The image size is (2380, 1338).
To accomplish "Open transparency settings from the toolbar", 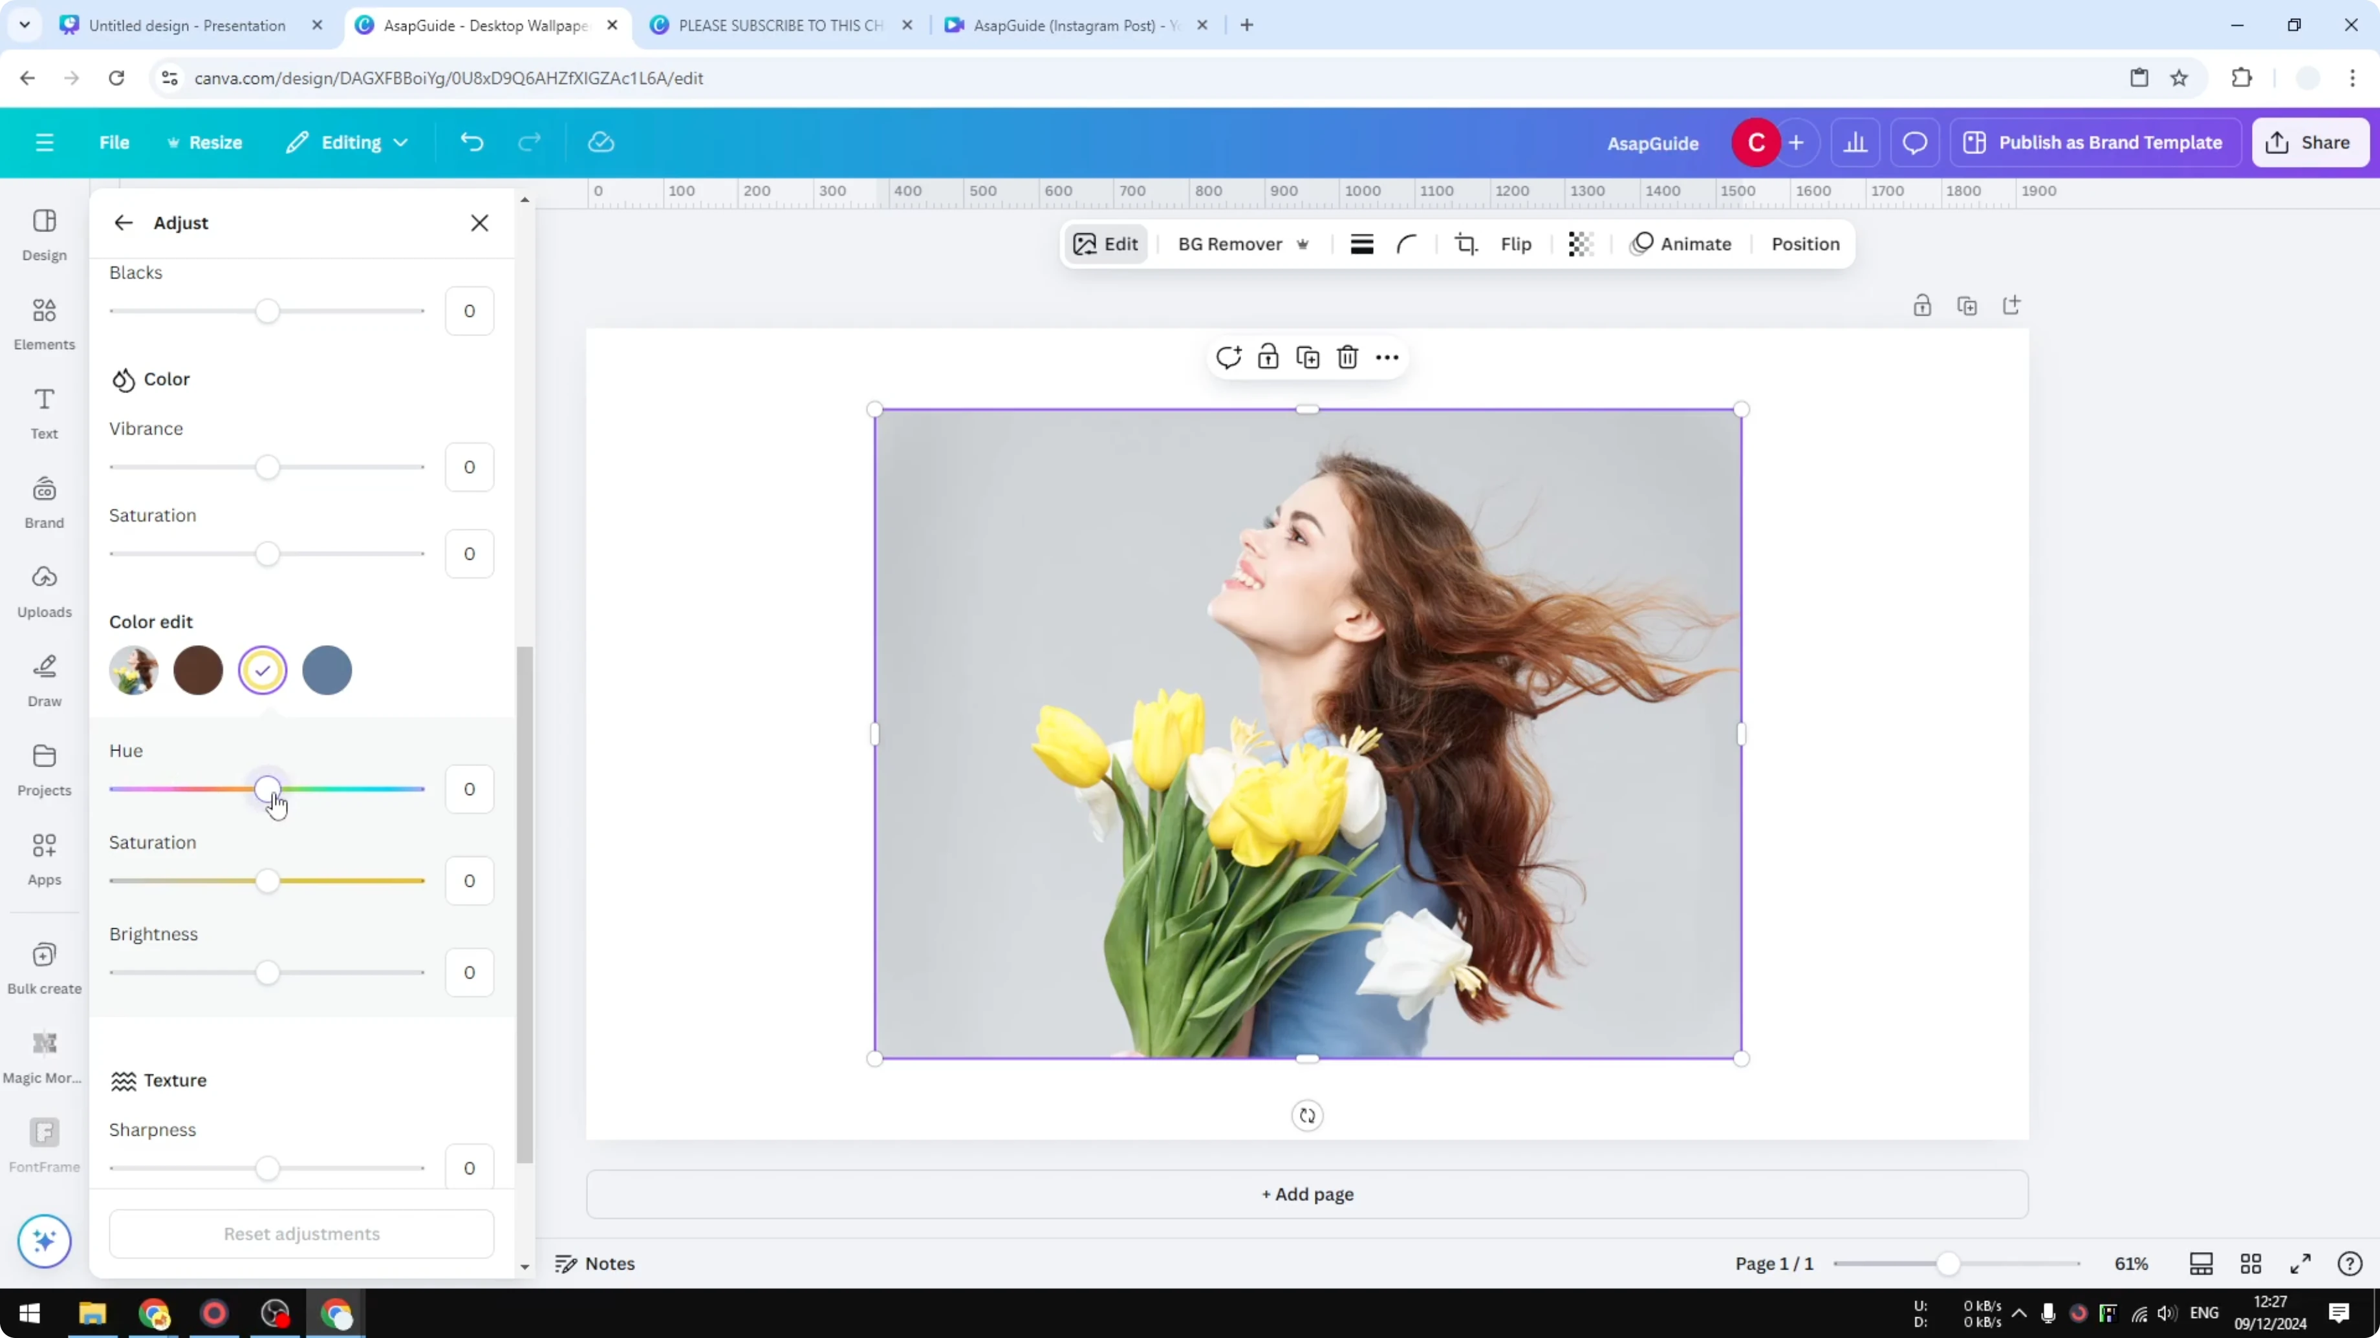I will tap(1580, 244).
